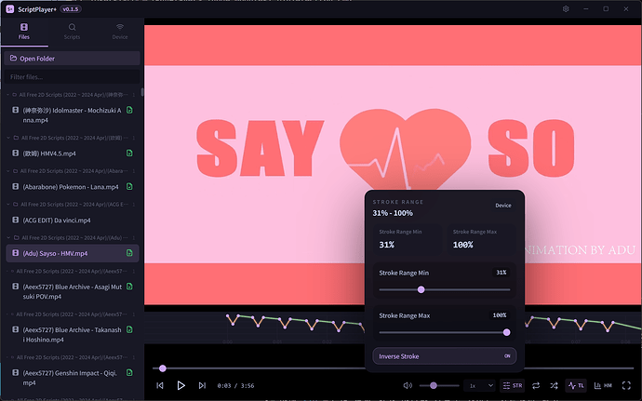Click the Stroke Range Min 31% summary card
Image resolution: width=642 pixels, height=401 pixels.
click(407, 239)
